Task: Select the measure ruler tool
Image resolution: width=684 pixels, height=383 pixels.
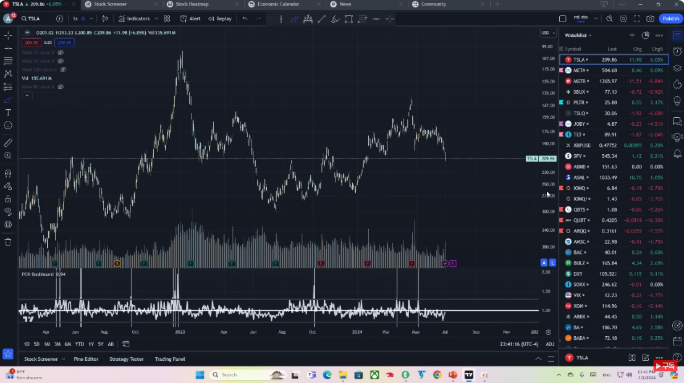Action: tap(8, 142)
